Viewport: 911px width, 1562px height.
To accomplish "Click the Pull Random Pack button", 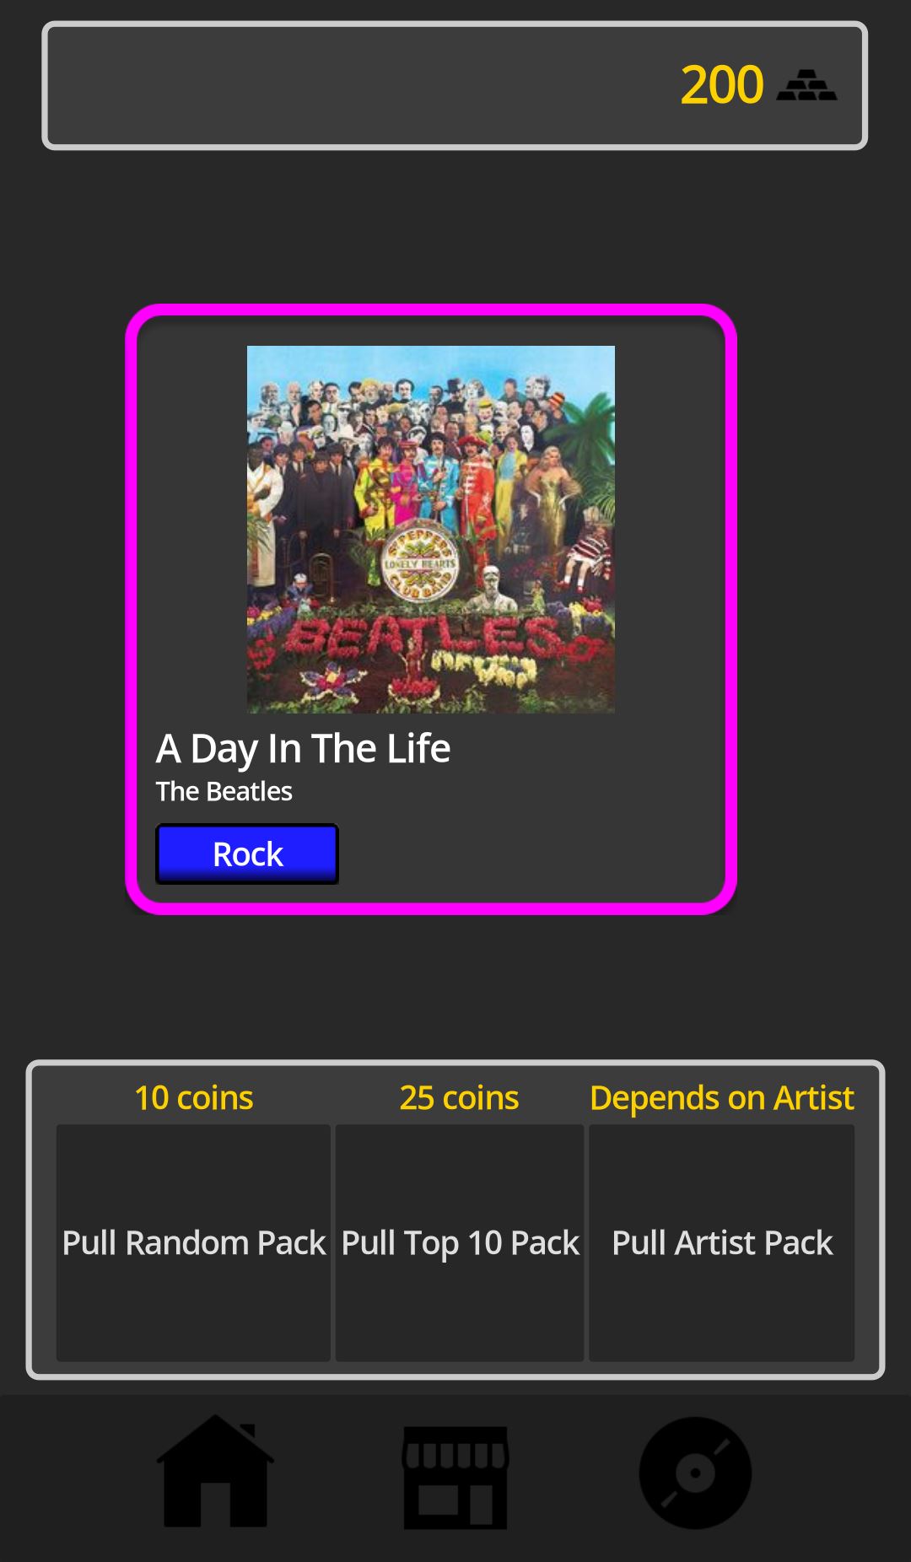I will (x=193, y=1242).
